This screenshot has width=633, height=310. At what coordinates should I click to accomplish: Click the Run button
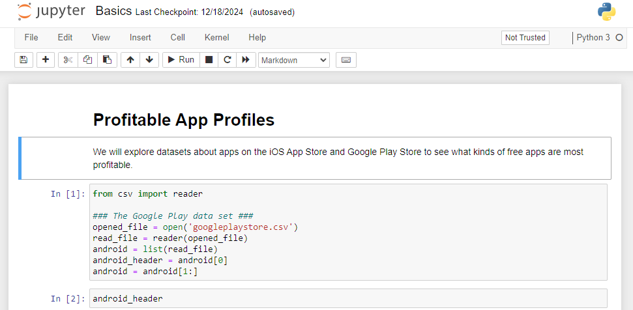pos(181,60)
